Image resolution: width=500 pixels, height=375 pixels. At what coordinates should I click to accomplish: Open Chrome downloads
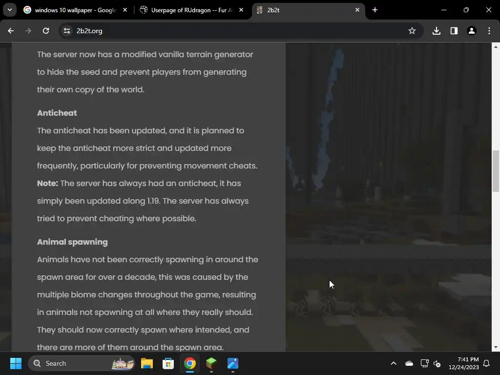[437, 31]
